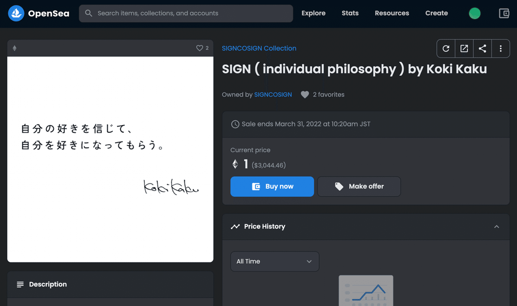Open the SIGNCOSIGN Collection link
The width and height of the screenshot is (517, 306).
(x=259, y=48)
